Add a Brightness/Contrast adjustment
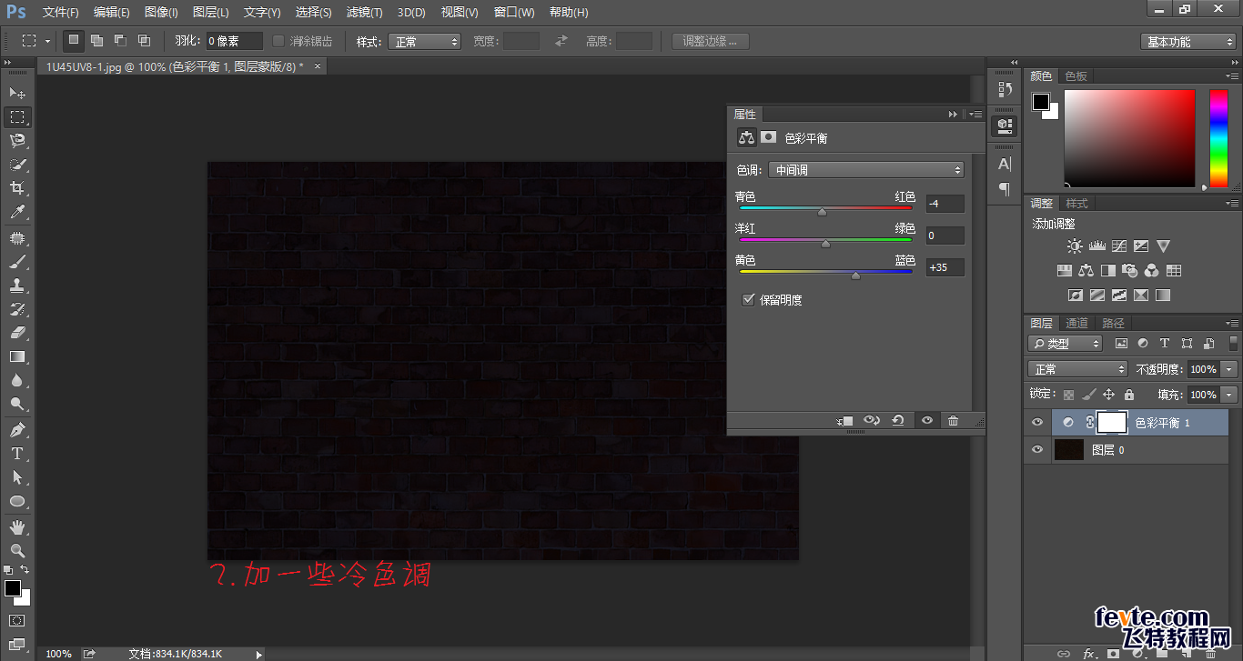This screenshot has height=661, width=1243. (x=1076, y=246)
